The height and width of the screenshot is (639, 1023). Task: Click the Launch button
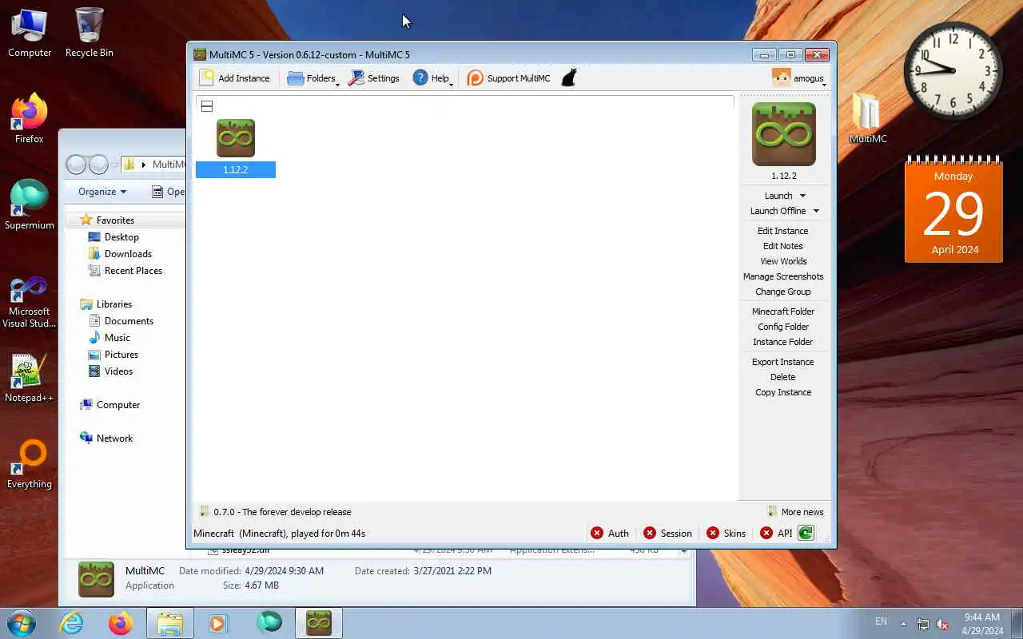[x=778, y=196]
